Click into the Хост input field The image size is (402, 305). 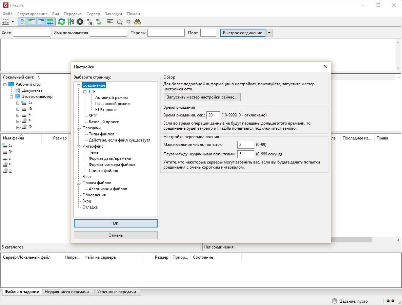[32, 33]
